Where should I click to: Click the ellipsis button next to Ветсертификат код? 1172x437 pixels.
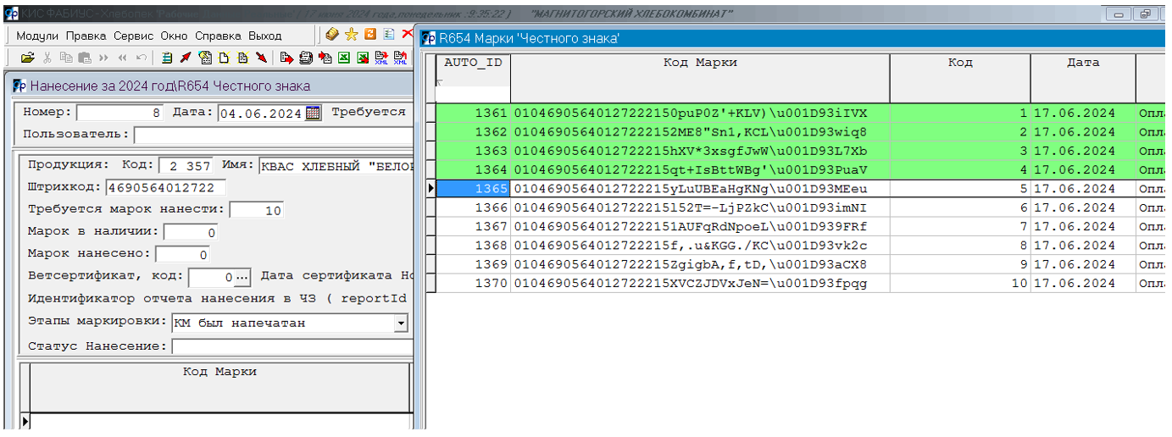(x=242, y=277)
